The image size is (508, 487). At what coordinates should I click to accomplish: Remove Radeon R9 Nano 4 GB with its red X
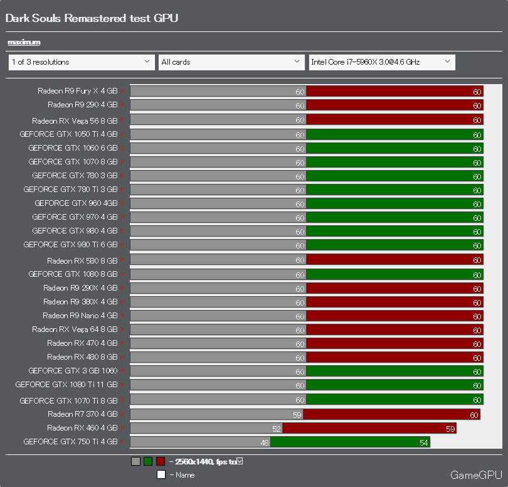coord(122,316)
